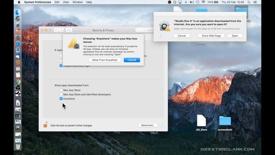This screenshot has height=155, width=275.
Task: Open the View menu
Action: point(66,2)
